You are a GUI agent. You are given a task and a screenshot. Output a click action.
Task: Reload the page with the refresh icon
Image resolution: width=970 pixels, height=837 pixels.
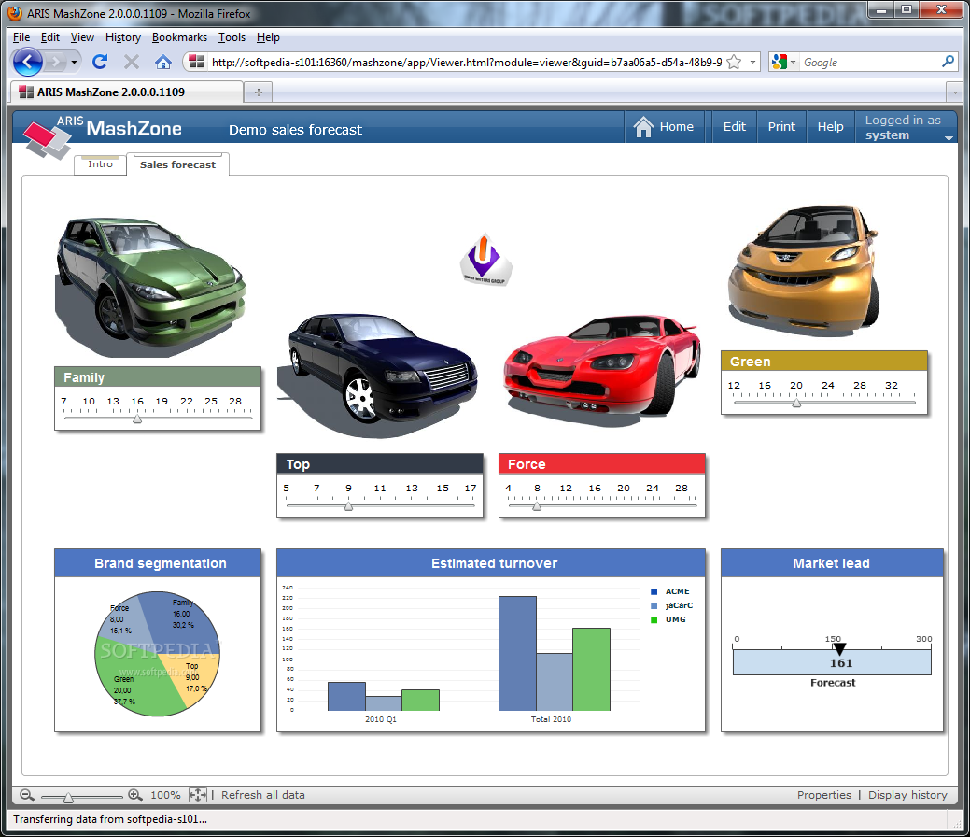point(100,62)
